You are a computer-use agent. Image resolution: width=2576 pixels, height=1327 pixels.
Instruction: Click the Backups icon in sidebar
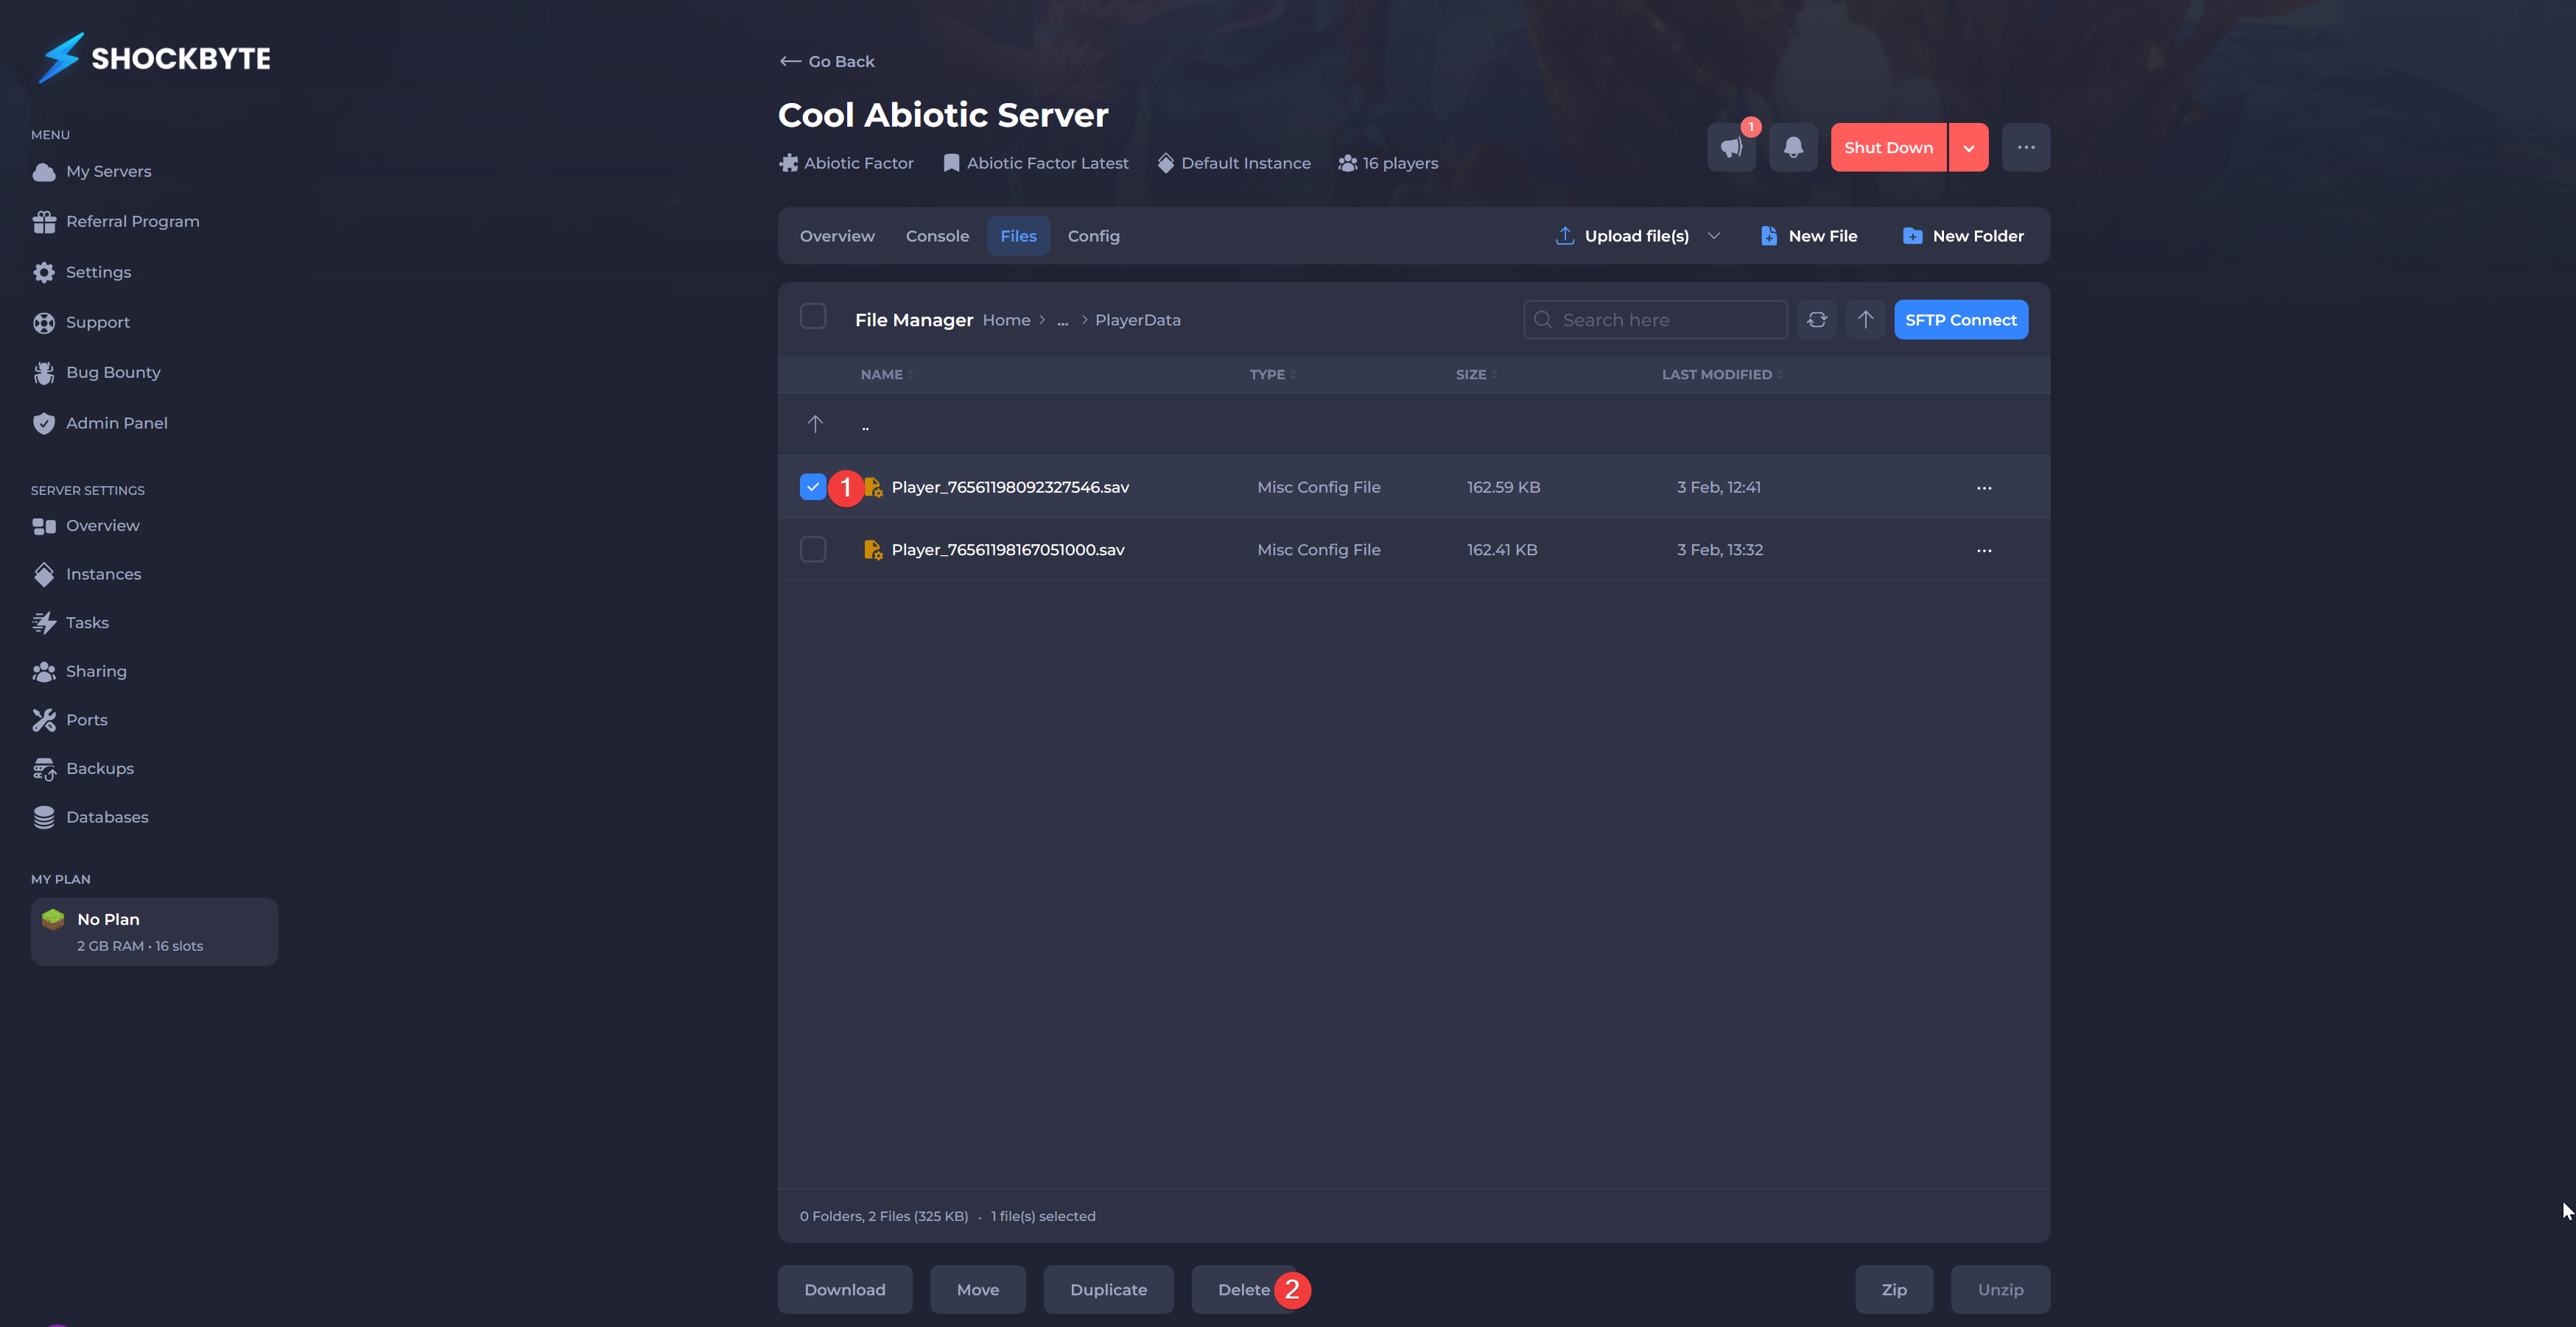44,769
